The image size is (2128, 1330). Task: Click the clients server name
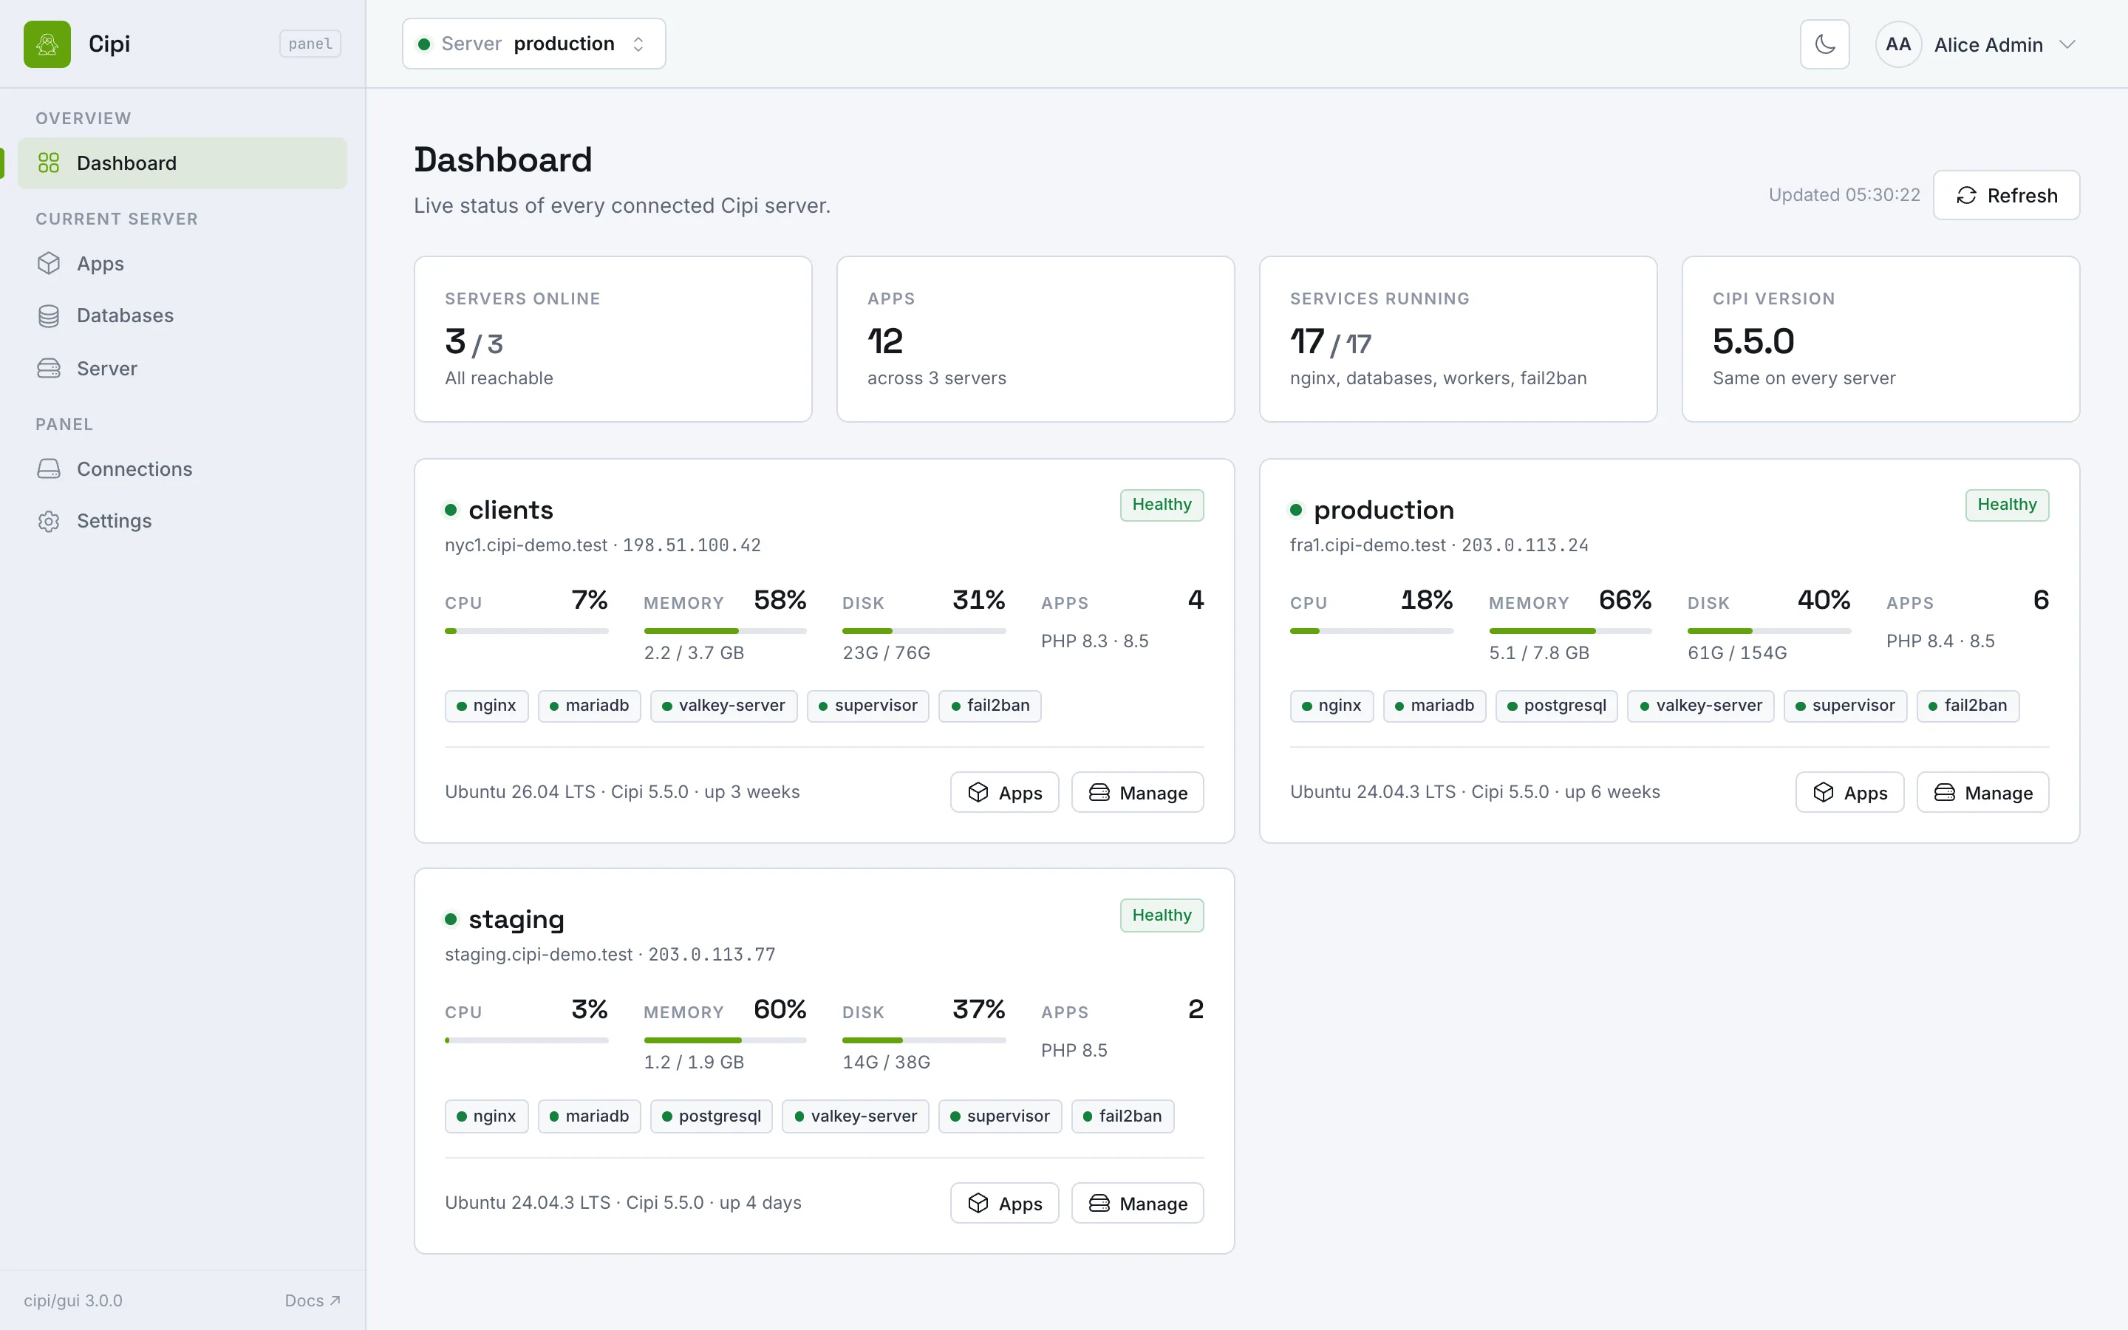point(511,510)
